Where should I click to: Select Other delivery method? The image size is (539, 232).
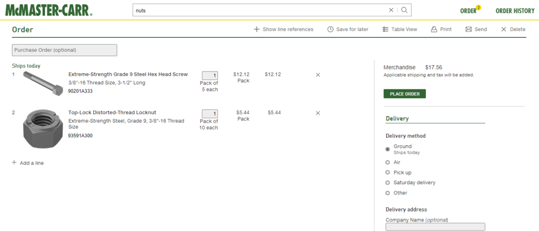click(x=388, y=193)
